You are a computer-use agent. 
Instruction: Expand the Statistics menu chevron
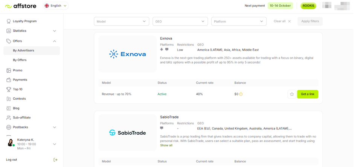pyautogui.click(x=55, y=31)
